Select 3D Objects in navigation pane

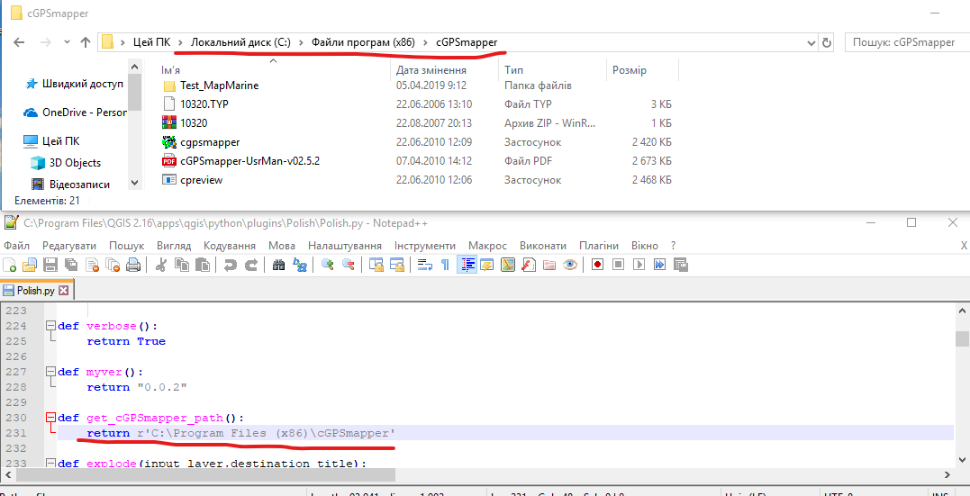tap(75, 163)
